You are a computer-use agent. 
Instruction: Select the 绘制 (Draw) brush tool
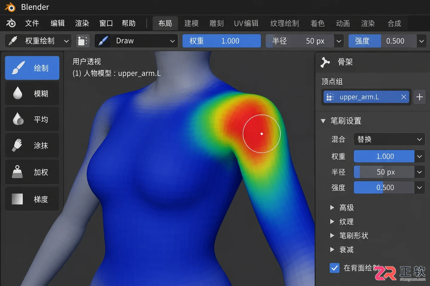[32, 68]
